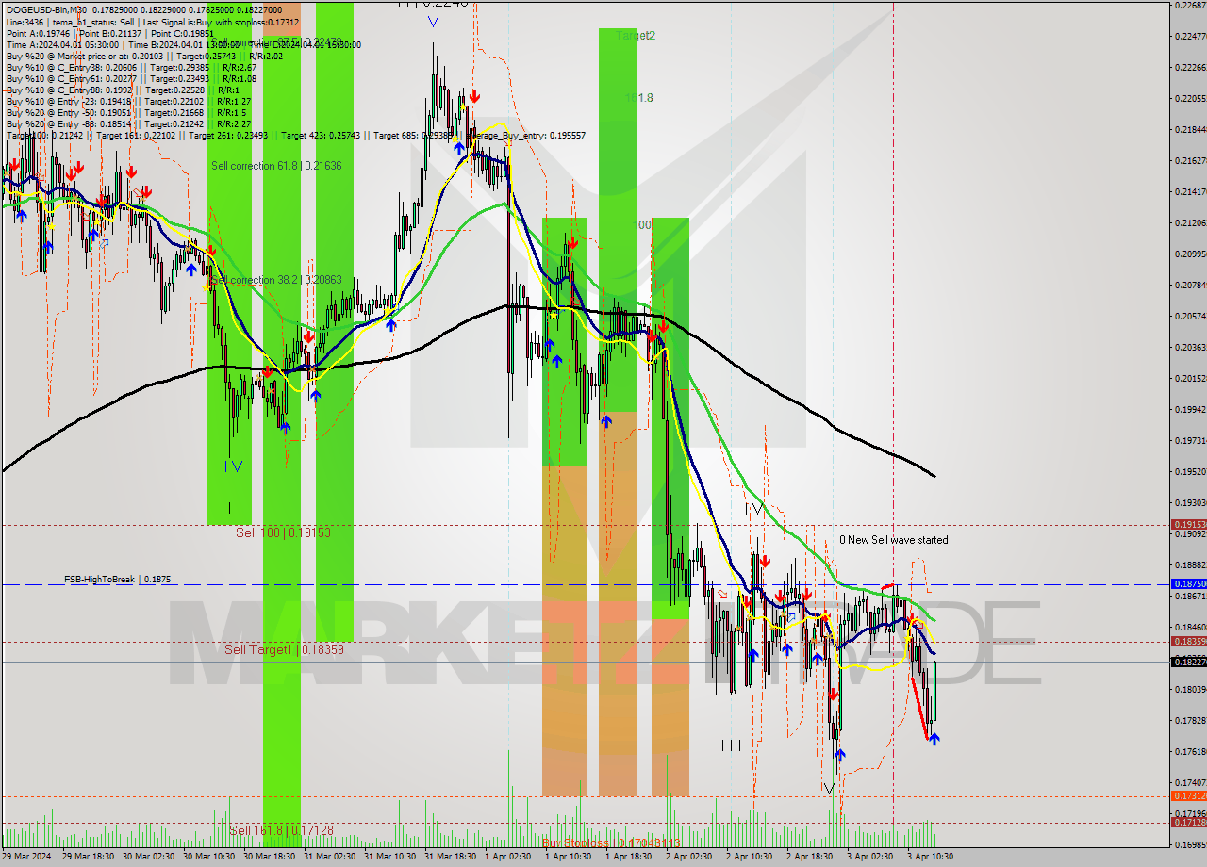This screenshot has height=867, width=1207.
Task: Select the 0.18039 price axis label
Action: pyautogui.click(x=1190, y=689)
